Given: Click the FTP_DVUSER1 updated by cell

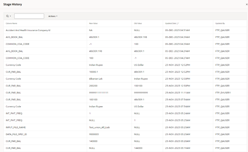Looking at the screenshot, I should pyautogui.click(x=223, y=93).
